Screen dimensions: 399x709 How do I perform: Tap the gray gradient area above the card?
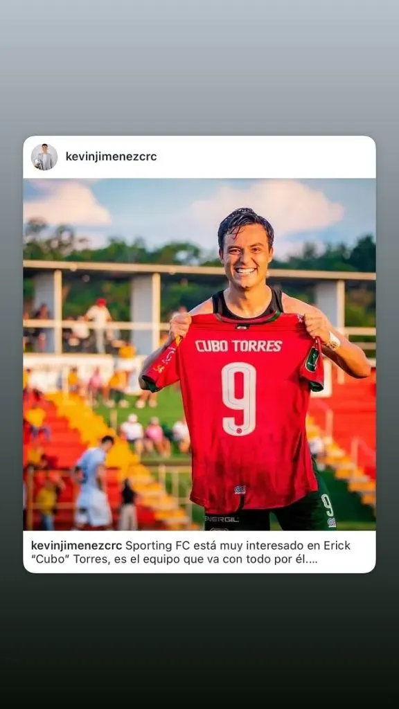pyautogui.click(x=199, y=68)
